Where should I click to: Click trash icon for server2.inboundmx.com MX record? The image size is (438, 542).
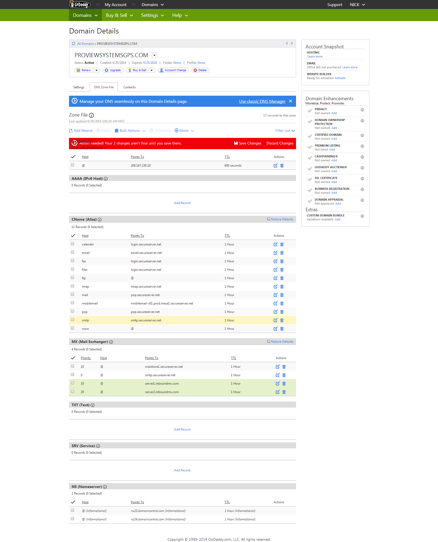pyautogui.click(x=284, y=392)
